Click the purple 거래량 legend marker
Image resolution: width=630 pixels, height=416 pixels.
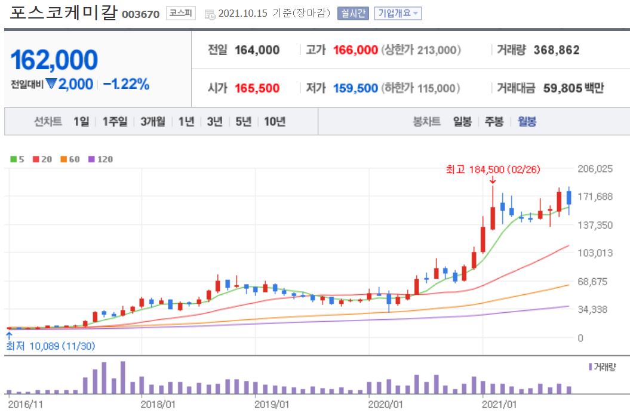590,366
